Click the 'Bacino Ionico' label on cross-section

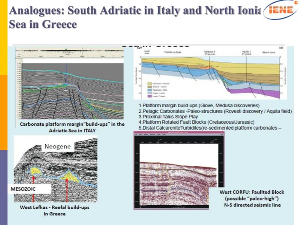click(269, 52)
